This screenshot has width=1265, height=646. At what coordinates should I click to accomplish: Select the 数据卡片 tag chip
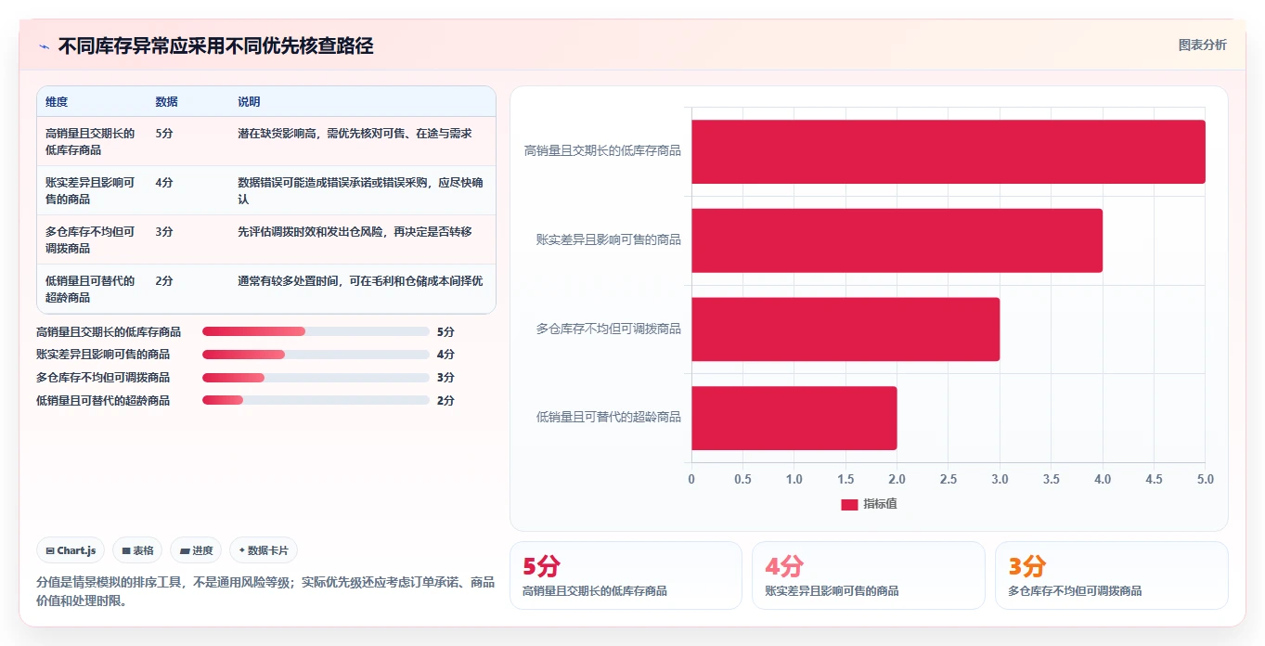pyautogui.click(x=264, y=550)
